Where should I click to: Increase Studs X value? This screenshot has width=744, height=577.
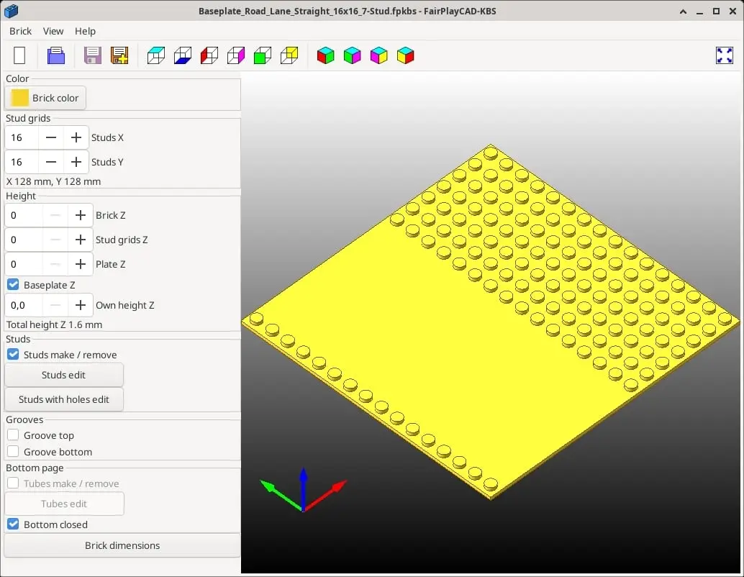76,137
